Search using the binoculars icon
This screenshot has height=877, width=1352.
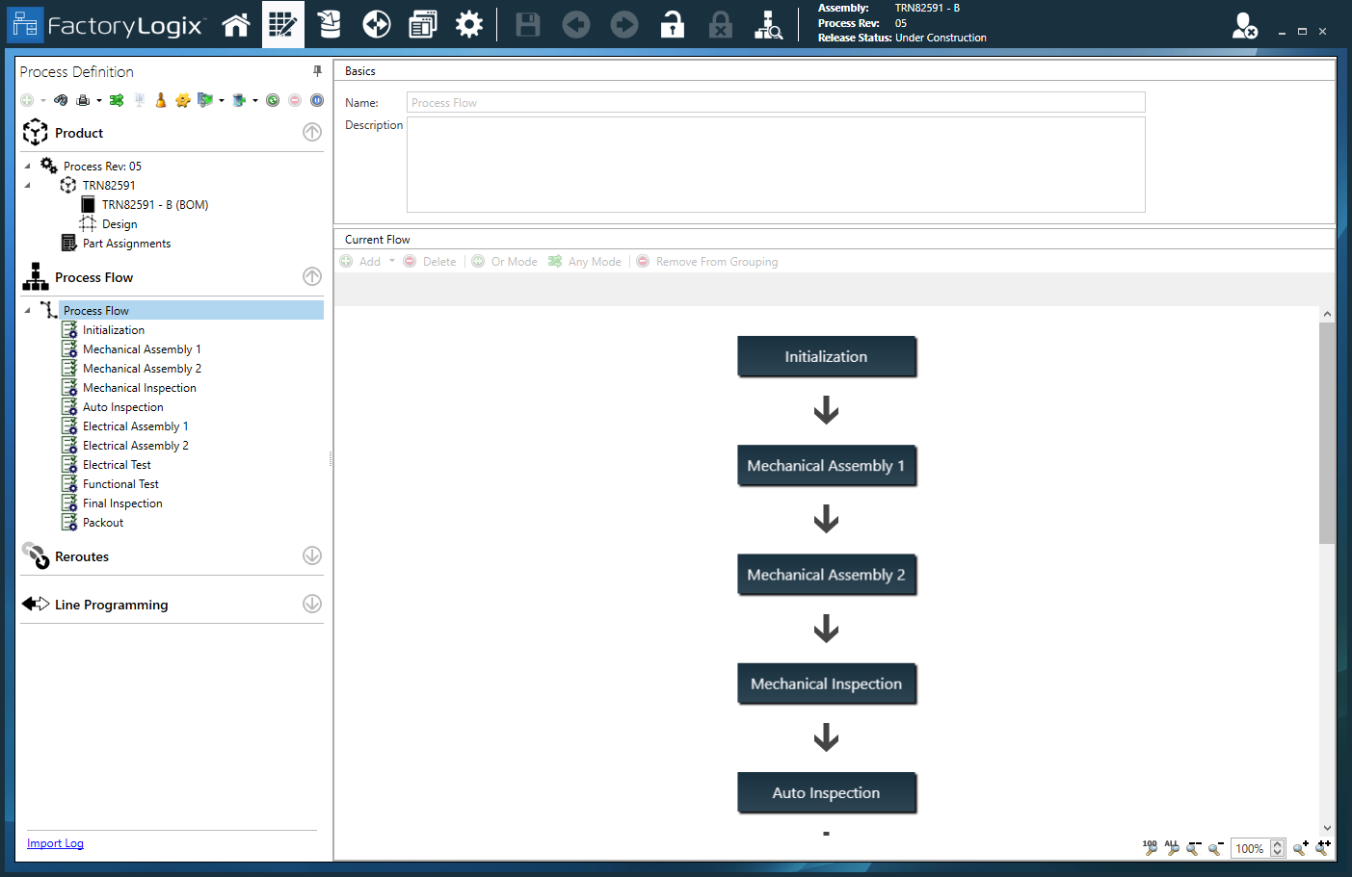61,99
